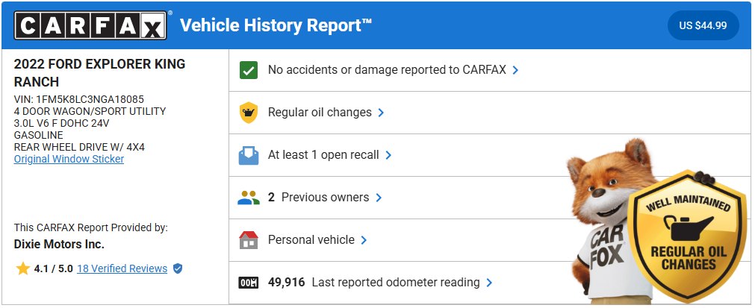Click the US $44.99 price button
755x308 pixels.
click(x=703, y=26)
